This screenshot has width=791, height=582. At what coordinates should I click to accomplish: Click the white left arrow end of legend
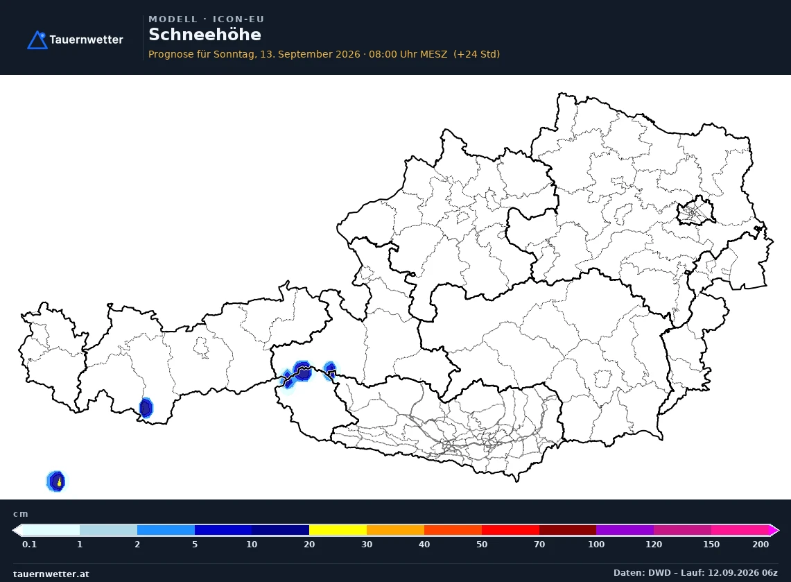pyautogui.click(x=17, y=530)
